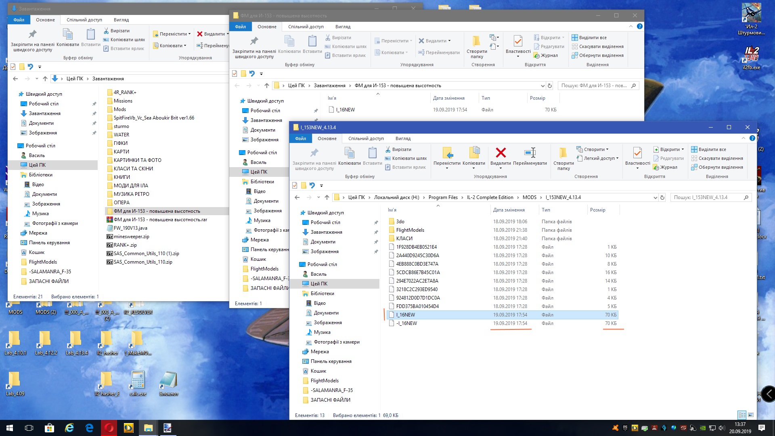
Task: Toggle the Properties checkbox in the Downloads window's quick access toolbar
Action: (13, 67)
